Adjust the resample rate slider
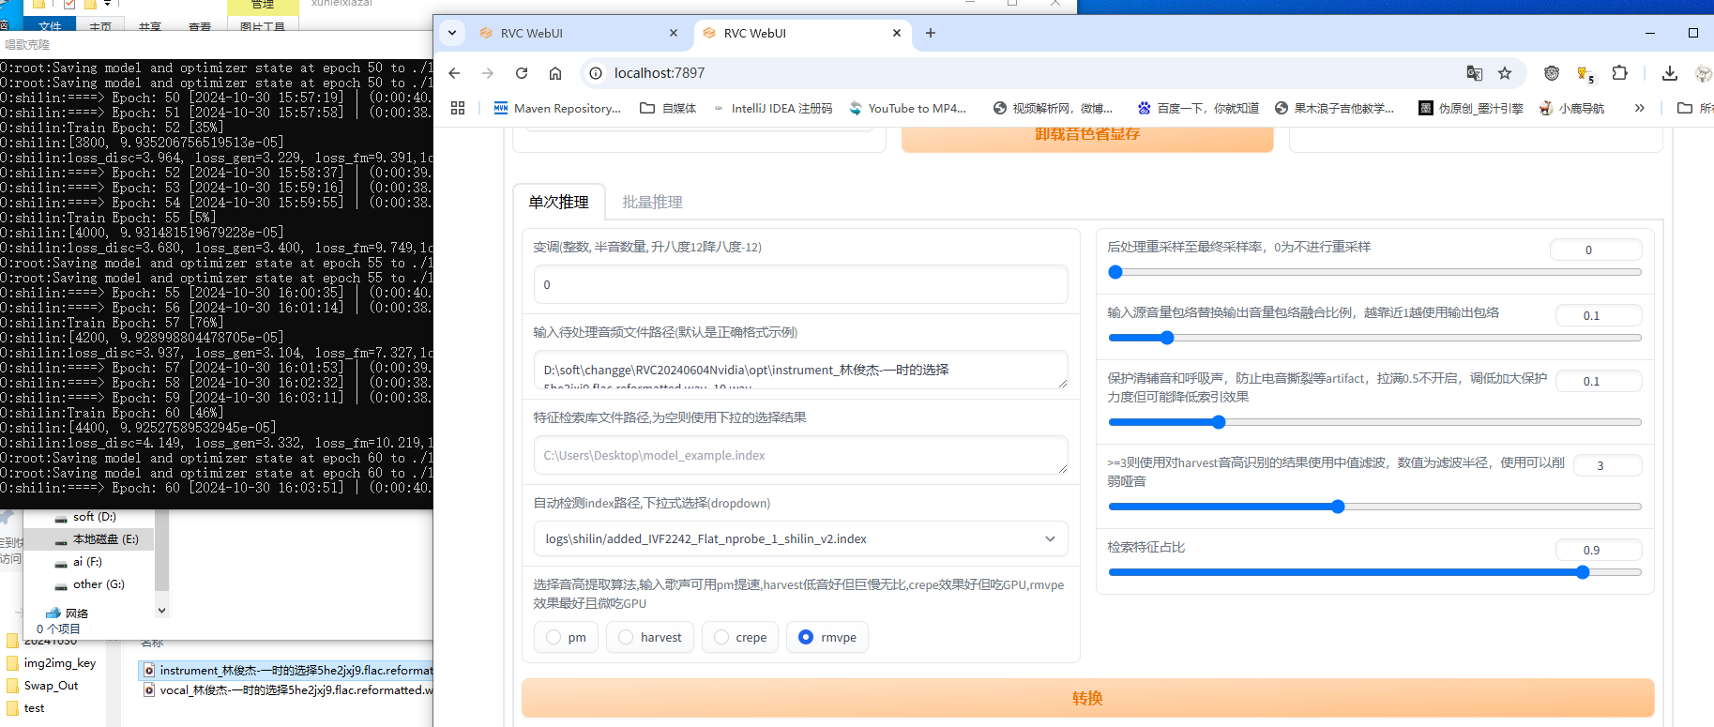The width and height of the screenshot is (1714, 727). (1374, 272)
